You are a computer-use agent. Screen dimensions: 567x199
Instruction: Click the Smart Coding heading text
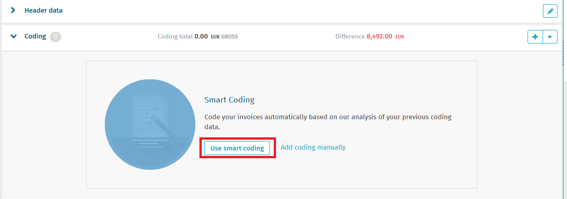click(x=229, y=100)
